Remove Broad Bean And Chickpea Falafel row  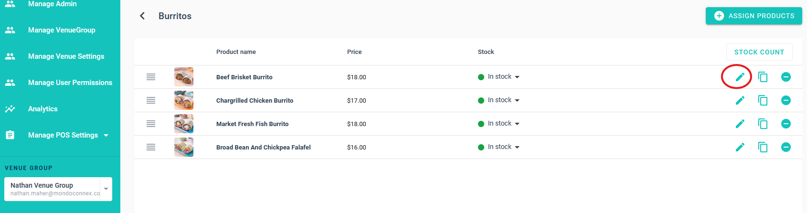[786, 147]
